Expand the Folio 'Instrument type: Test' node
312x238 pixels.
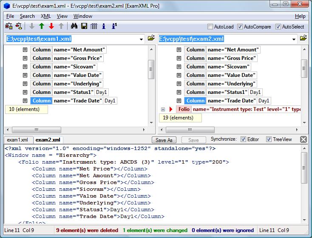[163, 110]
